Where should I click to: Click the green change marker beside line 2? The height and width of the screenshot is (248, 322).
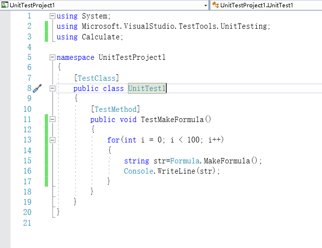pos(46,26)
